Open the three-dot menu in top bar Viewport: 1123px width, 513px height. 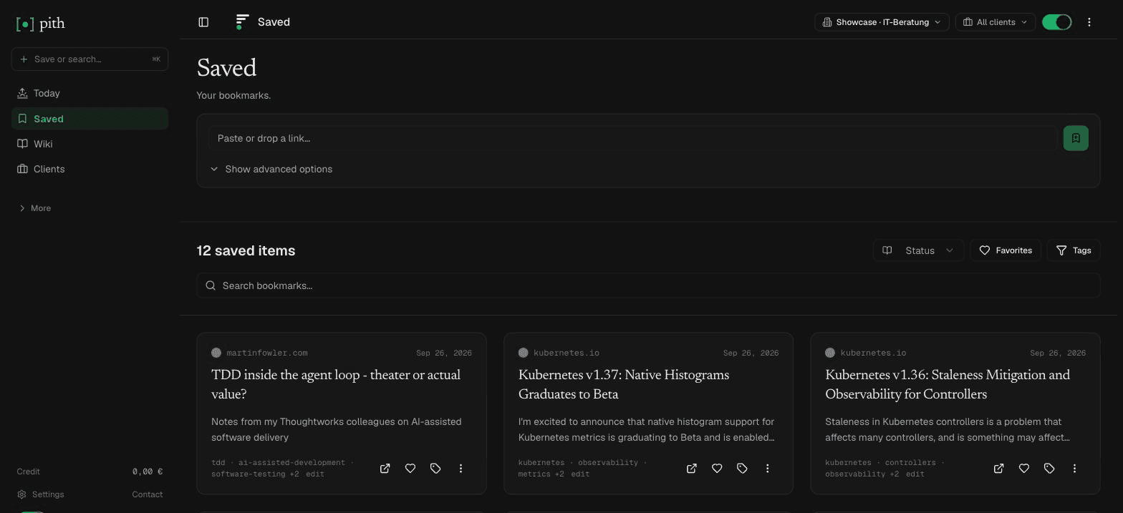coord(1089,22)
